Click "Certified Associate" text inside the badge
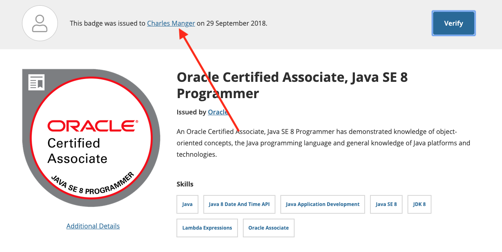Image resolution: width=502 pixels, height=252 pixels. (77, 151)
